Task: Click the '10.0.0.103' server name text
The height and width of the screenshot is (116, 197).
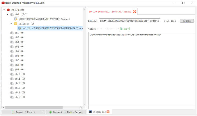Action: click(18, 10)
